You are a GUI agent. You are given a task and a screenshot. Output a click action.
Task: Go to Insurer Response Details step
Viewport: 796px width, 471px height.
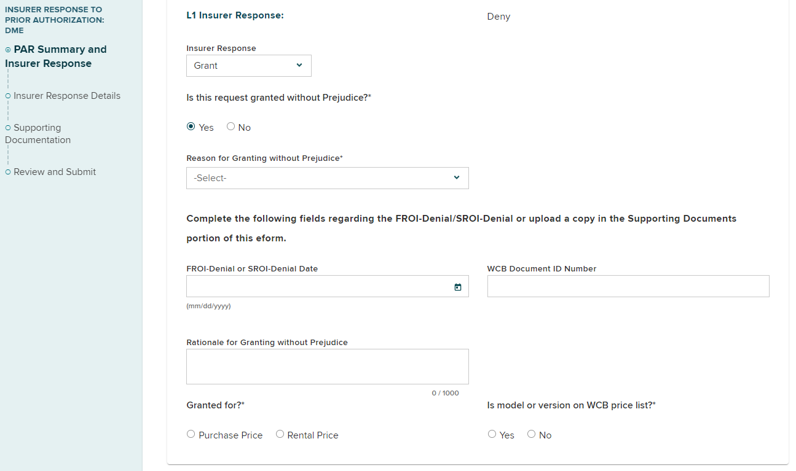click(67, 96)
